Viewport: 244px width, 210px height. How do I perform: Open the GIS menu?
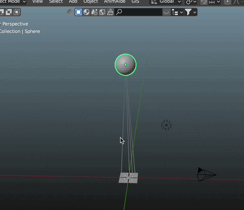tap(135, 2)
